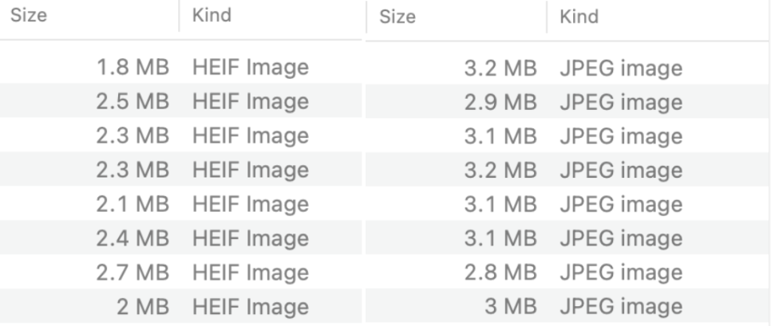The width and height of the screenshot is (771, 326).
Task: Select the second 2.3 MB HEIF row
Action: pyautogui.click(x=181, y=169)
